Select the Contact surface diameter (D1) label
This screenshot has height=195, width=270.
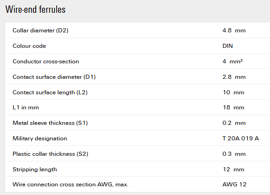[x=54, y=77]
